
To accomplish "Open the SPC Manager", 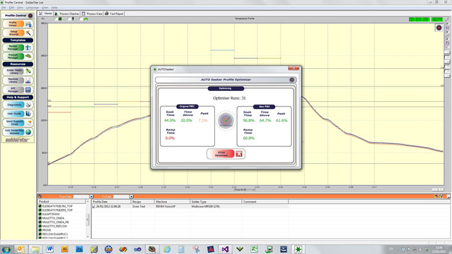I will tap(18, 90).
